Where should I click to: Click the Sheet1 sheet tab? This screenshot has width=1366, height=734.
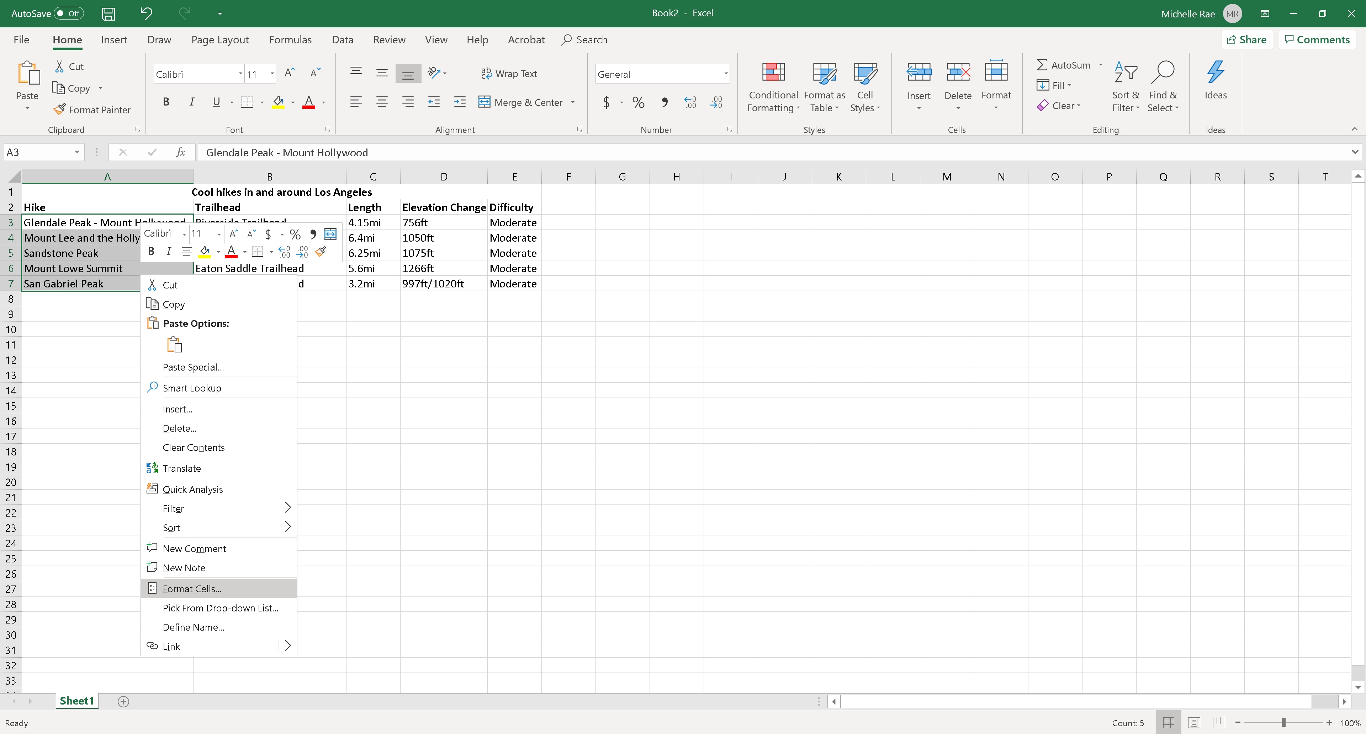77,701
